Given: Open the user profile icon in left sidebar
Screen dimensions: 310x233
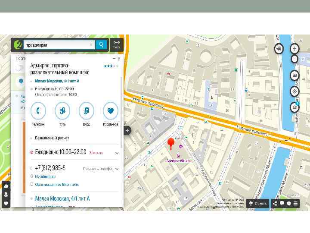Looking at the screenshot, I should pos(6,194).
